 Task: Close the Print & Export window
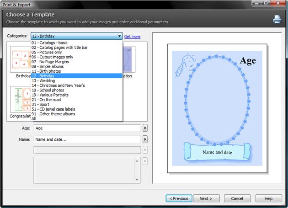[x=278, y=3]
